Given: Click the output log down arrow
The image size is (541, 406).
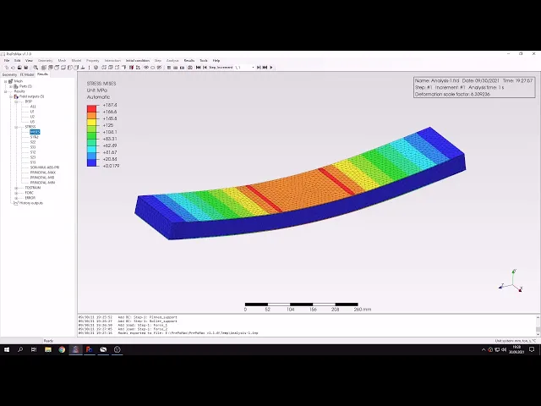Looking at the screenshot, I should [538, 334].
